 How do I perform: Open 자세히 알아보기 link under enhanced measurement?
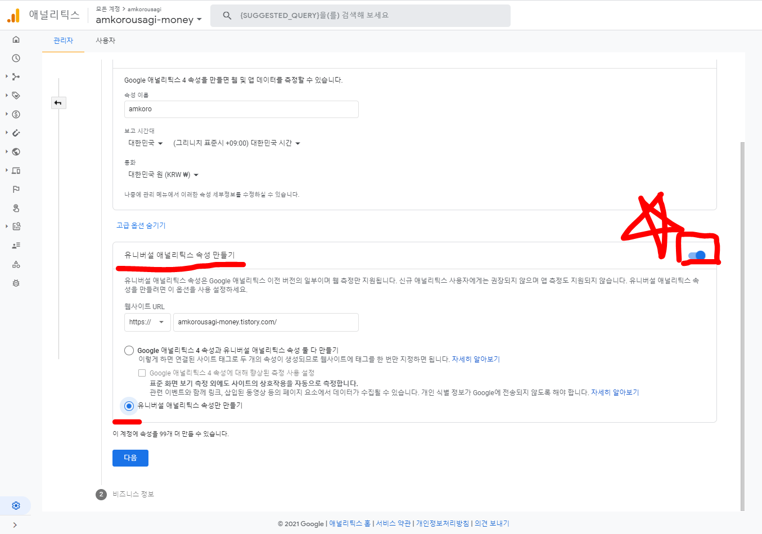615,392
